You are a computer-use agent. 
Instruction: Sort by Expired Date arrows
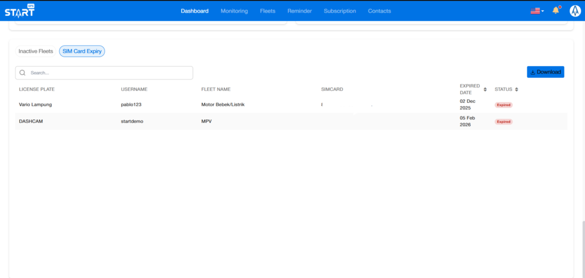click(485, 90)
